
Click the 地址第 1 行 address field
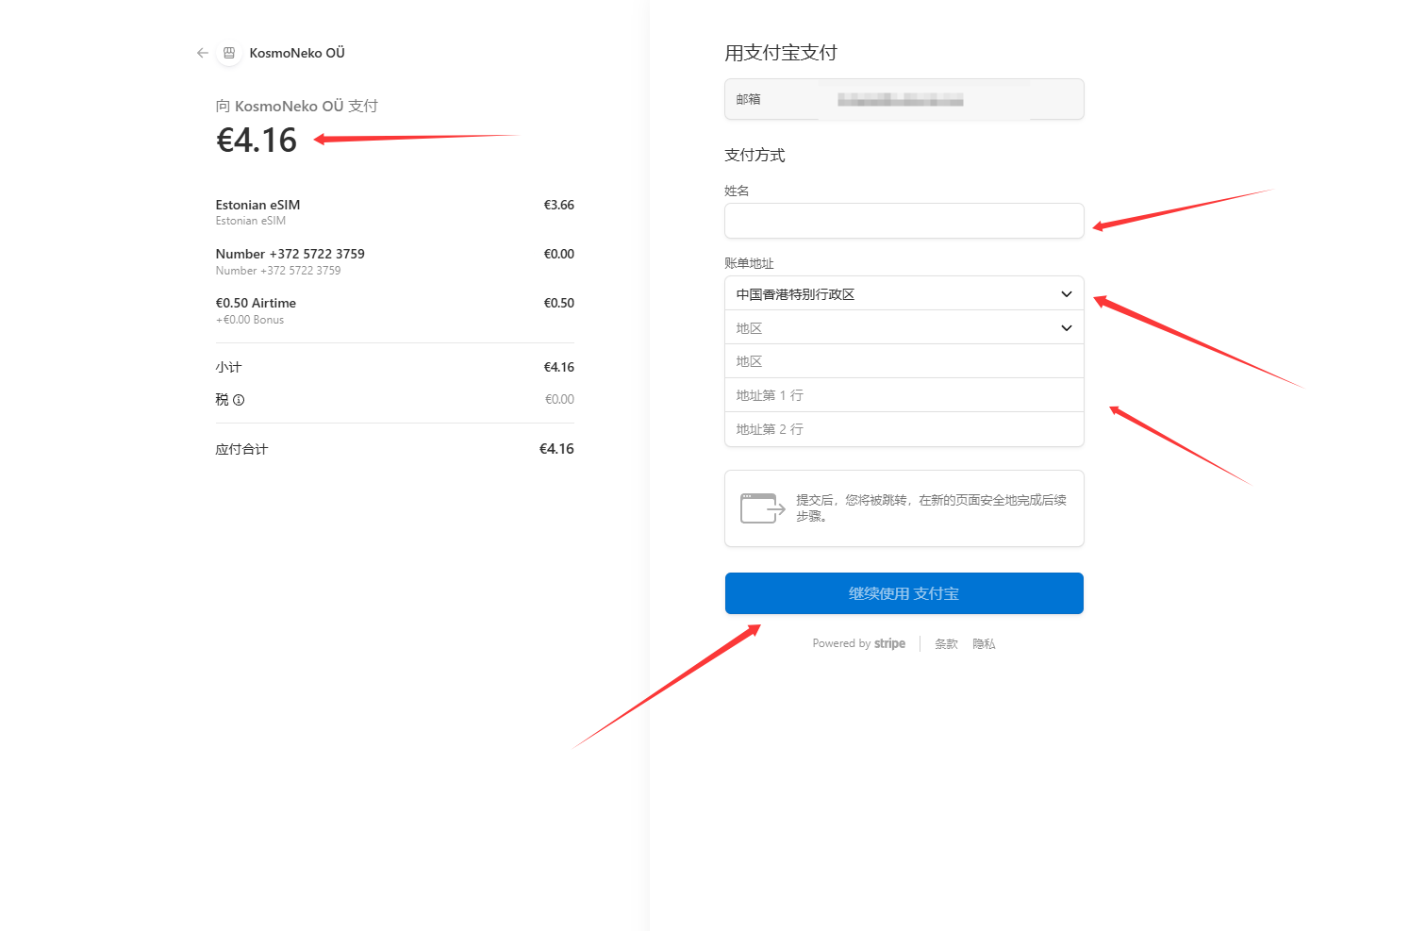pos(904,395)
